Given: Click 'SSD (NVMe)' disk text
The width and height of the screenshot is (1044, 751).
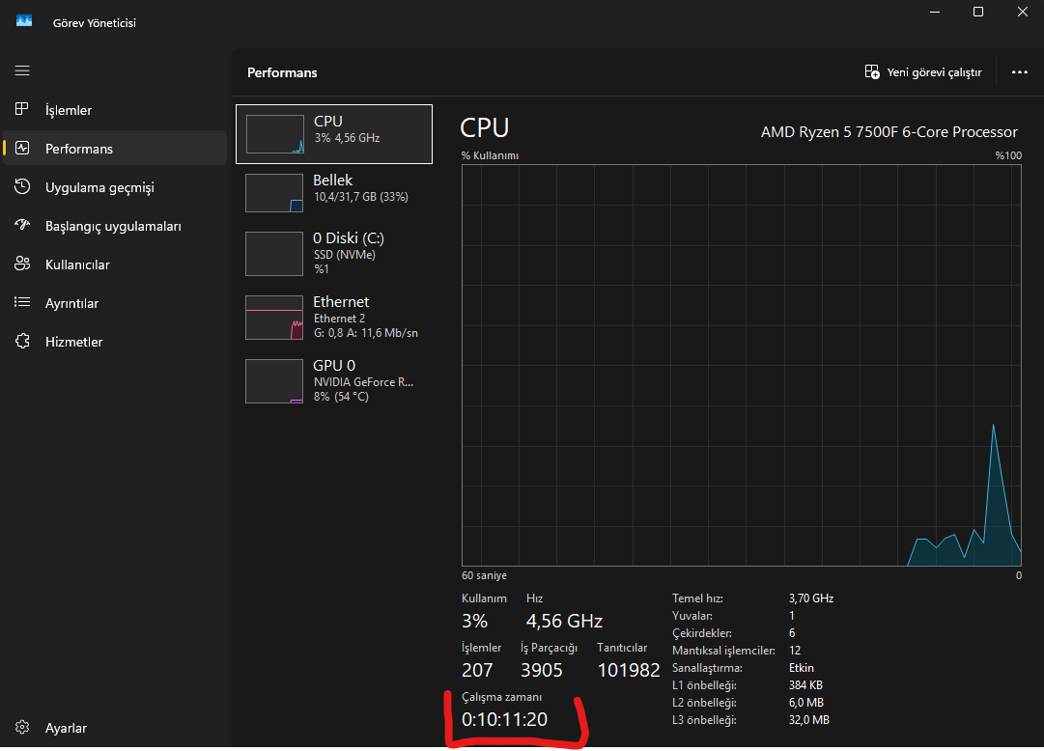Looking at the screenshot, I should 344,254.
